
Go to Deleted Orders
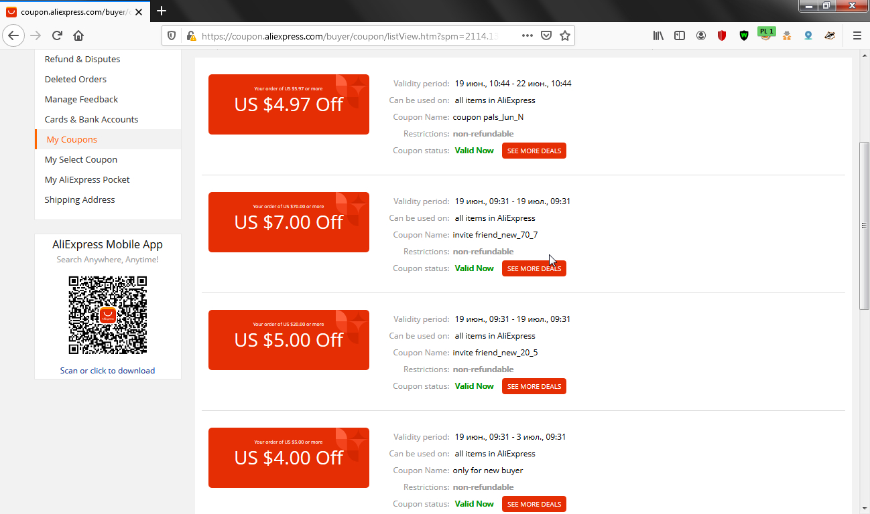76,79
